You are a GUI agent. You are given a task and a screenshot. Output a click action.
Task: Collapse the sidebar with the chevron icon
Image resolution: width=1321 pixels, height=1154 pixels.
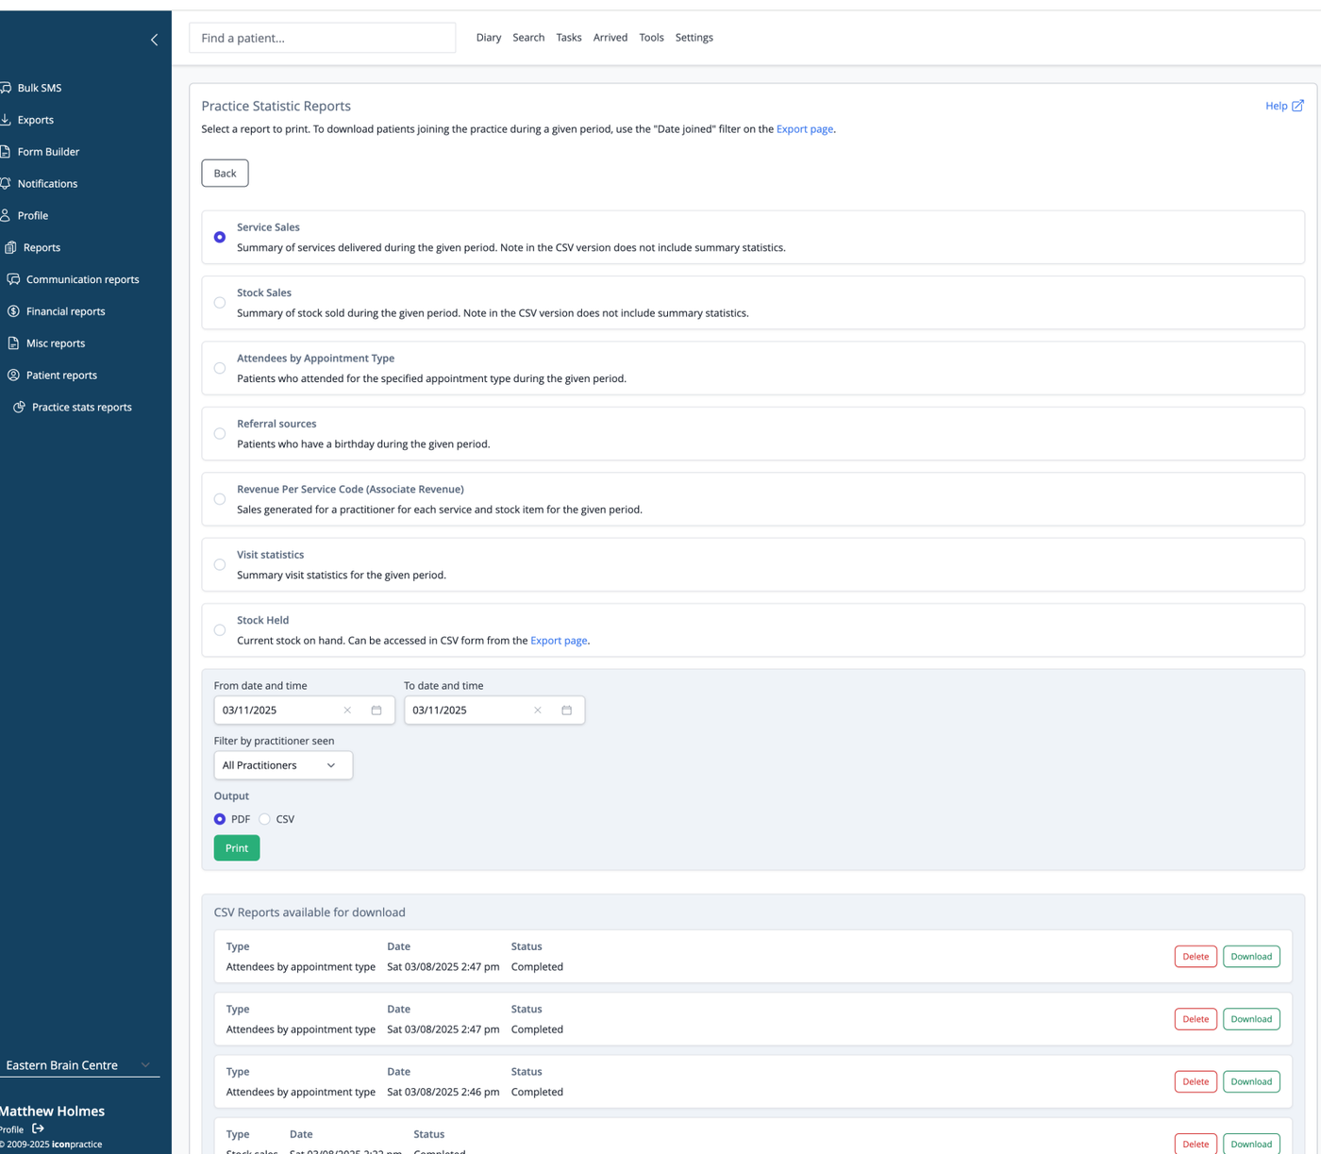tap(154, 40)
